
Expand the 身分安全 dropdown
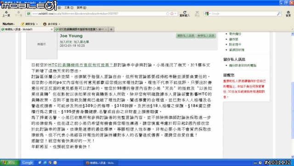tap(51, 24)
